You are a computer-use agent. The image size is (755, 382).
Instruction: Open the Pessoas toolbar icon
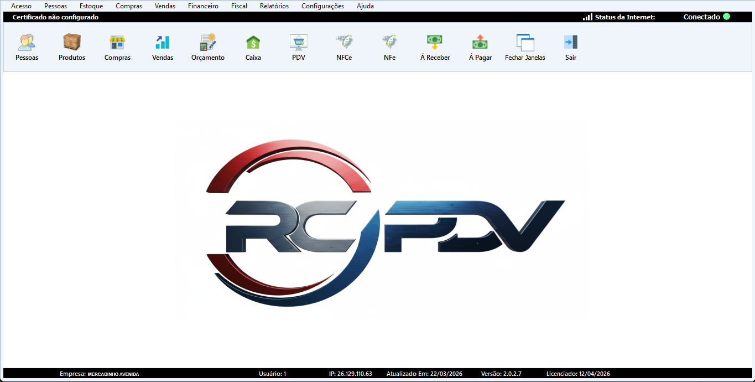27,43
